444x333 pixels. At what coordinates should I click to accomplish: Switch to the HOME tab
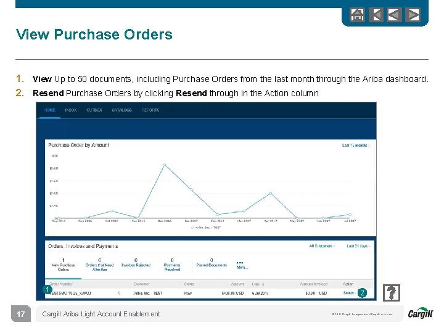coord(49,110)
